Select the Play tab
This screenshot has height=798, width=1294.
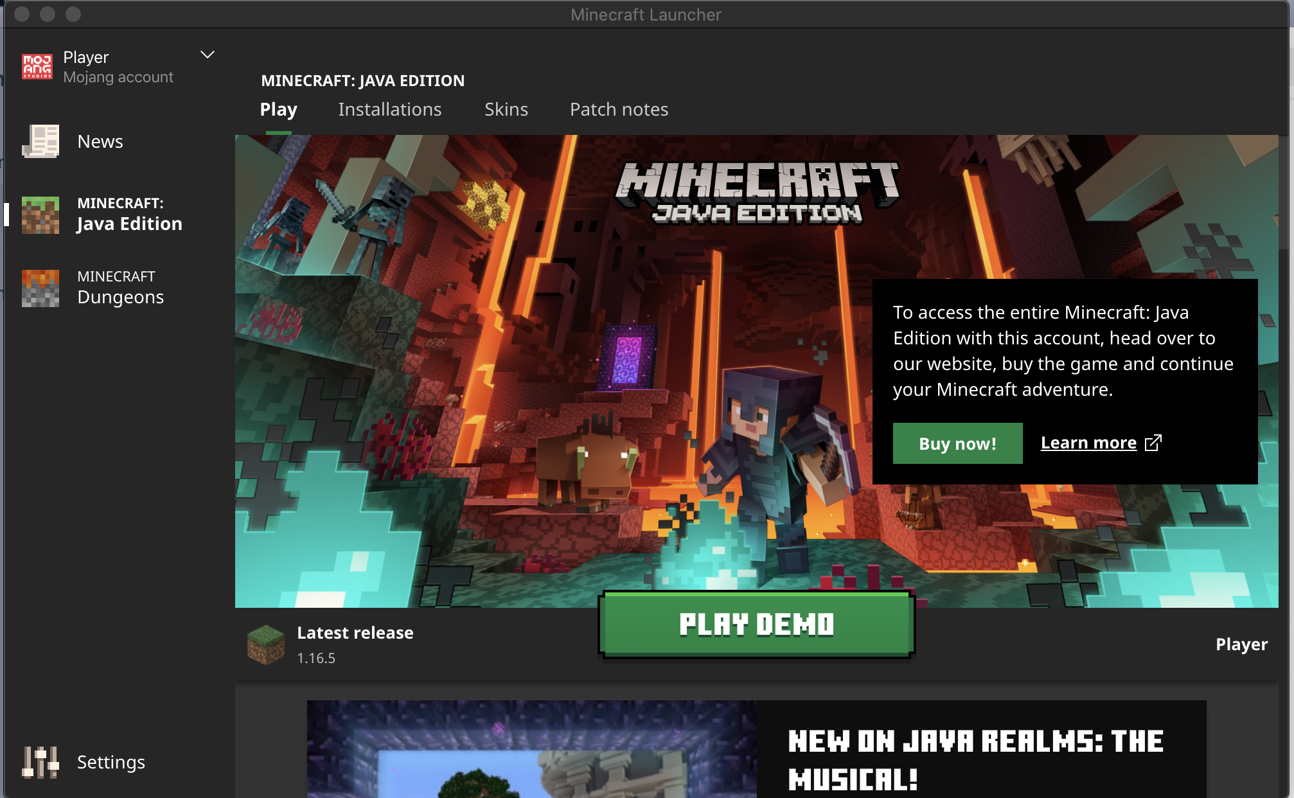278,109
